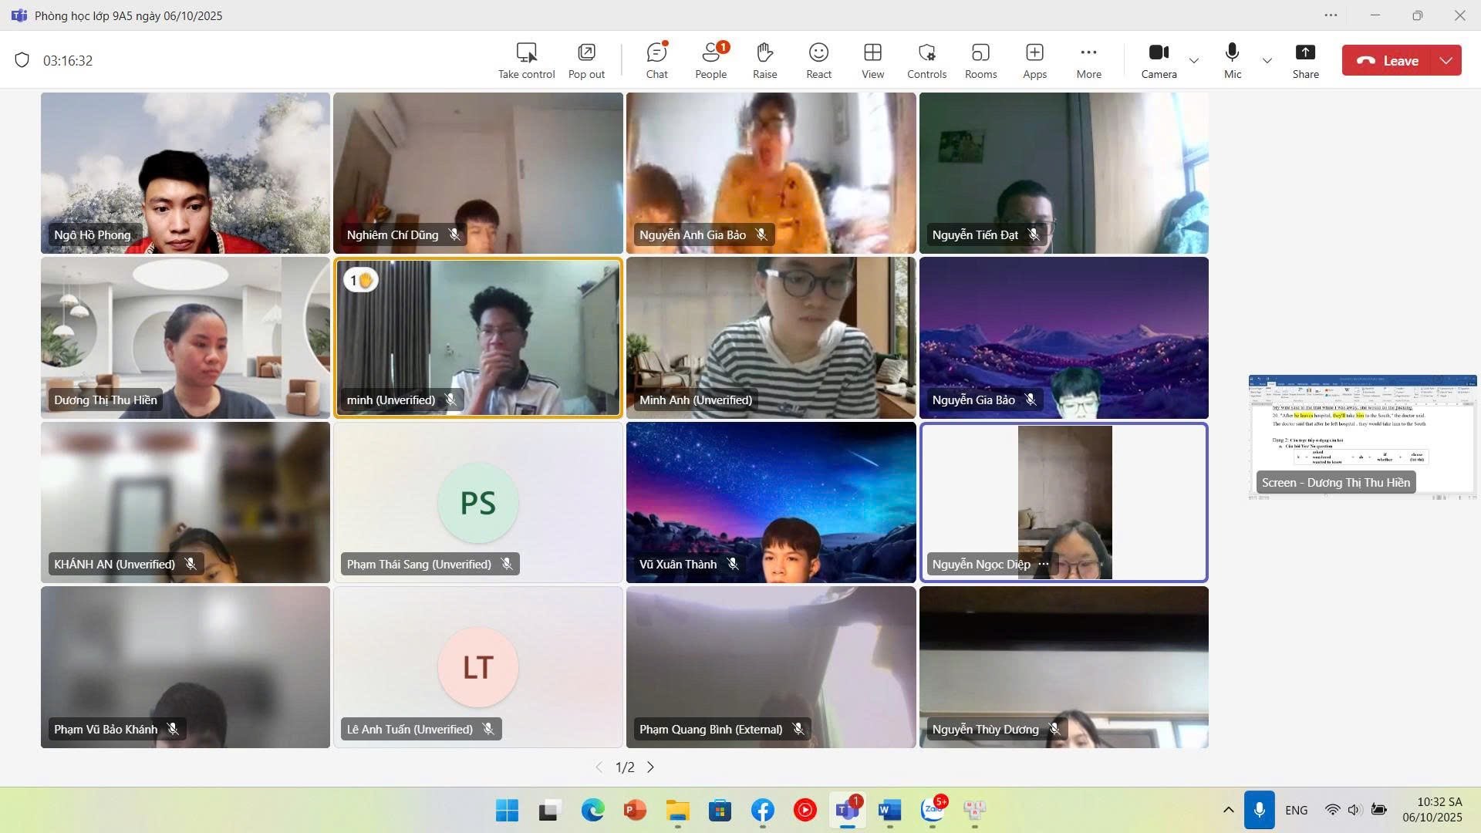Open the More actions menu
1481x833 pixels.
coord(1088,60)
